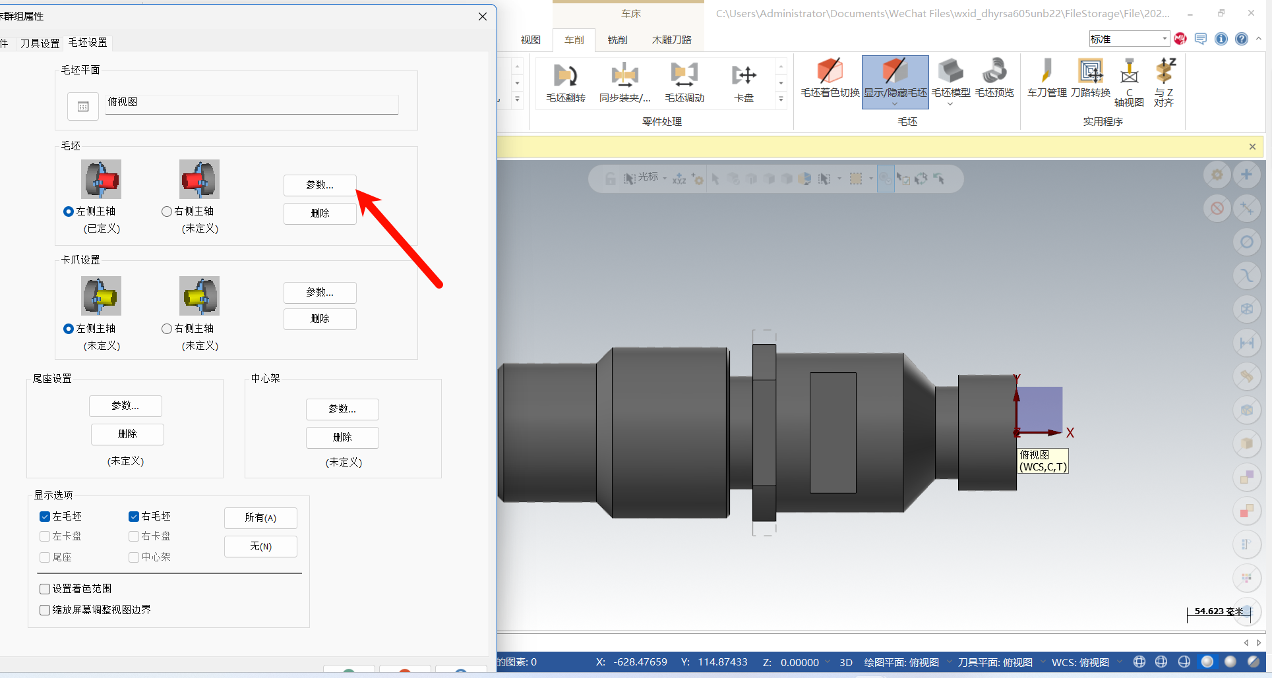
Task: Check the 尾座 display checkbox
Action: coord(45,557)
